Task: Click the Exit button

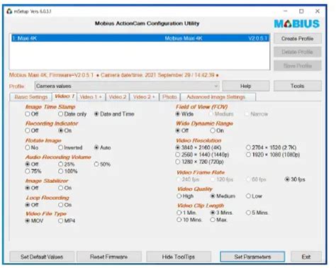Action: click(306, 257)
